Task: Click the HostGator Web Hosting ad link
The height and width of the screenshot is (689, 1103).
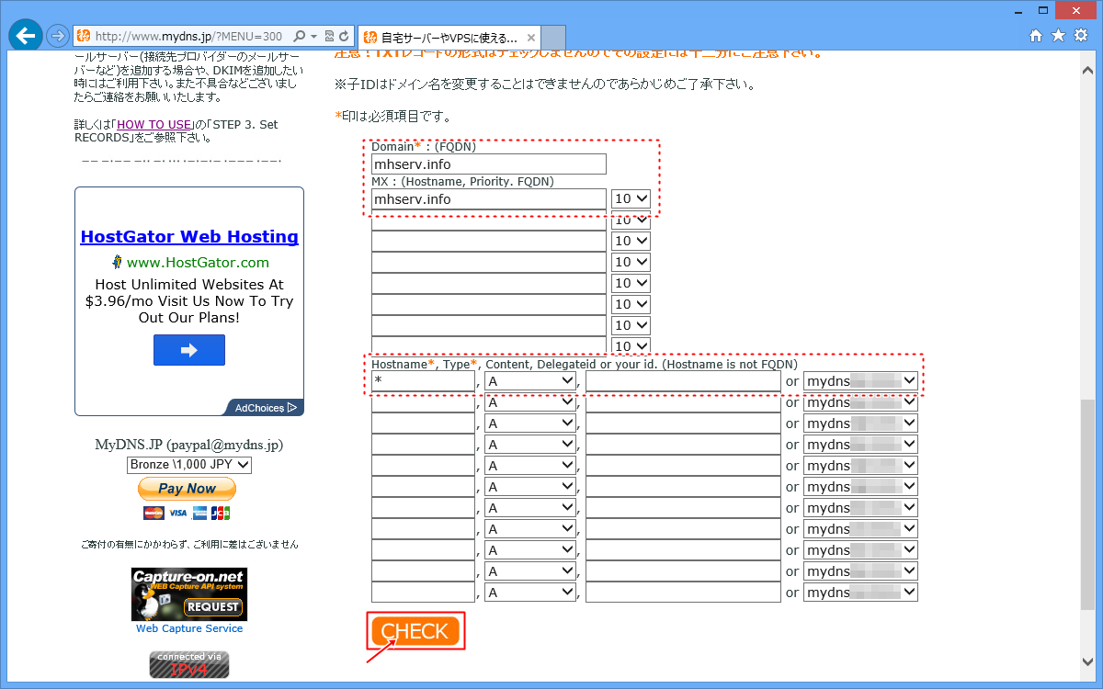Action: click(189, 237)
